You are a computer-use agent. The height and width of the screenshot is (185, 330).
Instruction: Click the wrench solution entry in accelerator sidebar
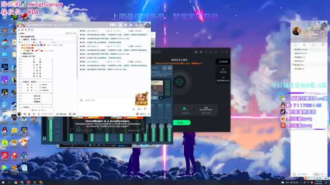[223, 79]
